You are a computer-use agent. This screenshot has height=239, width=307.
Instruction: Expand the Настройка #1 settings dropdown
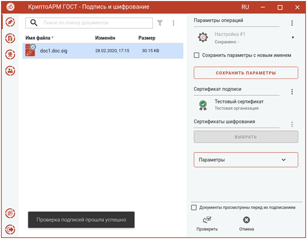[293, 37]
